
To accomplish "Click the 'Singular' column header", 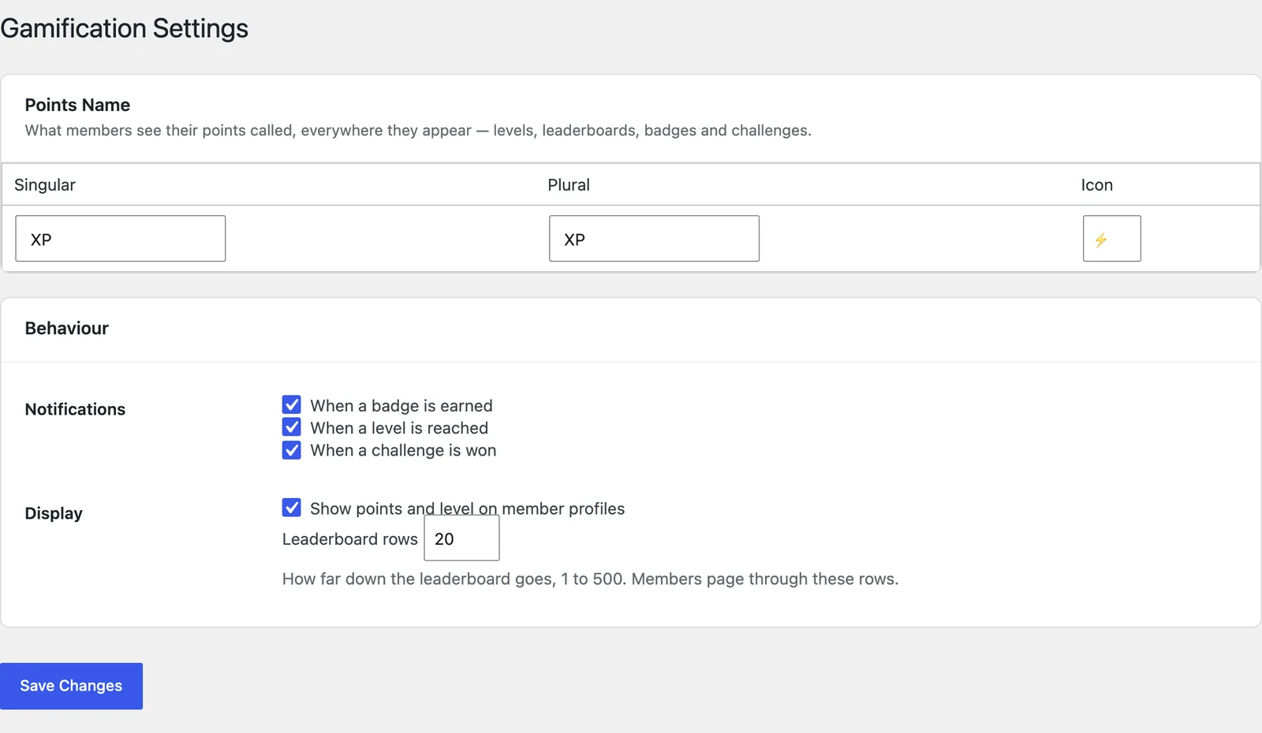I will 45,184.
